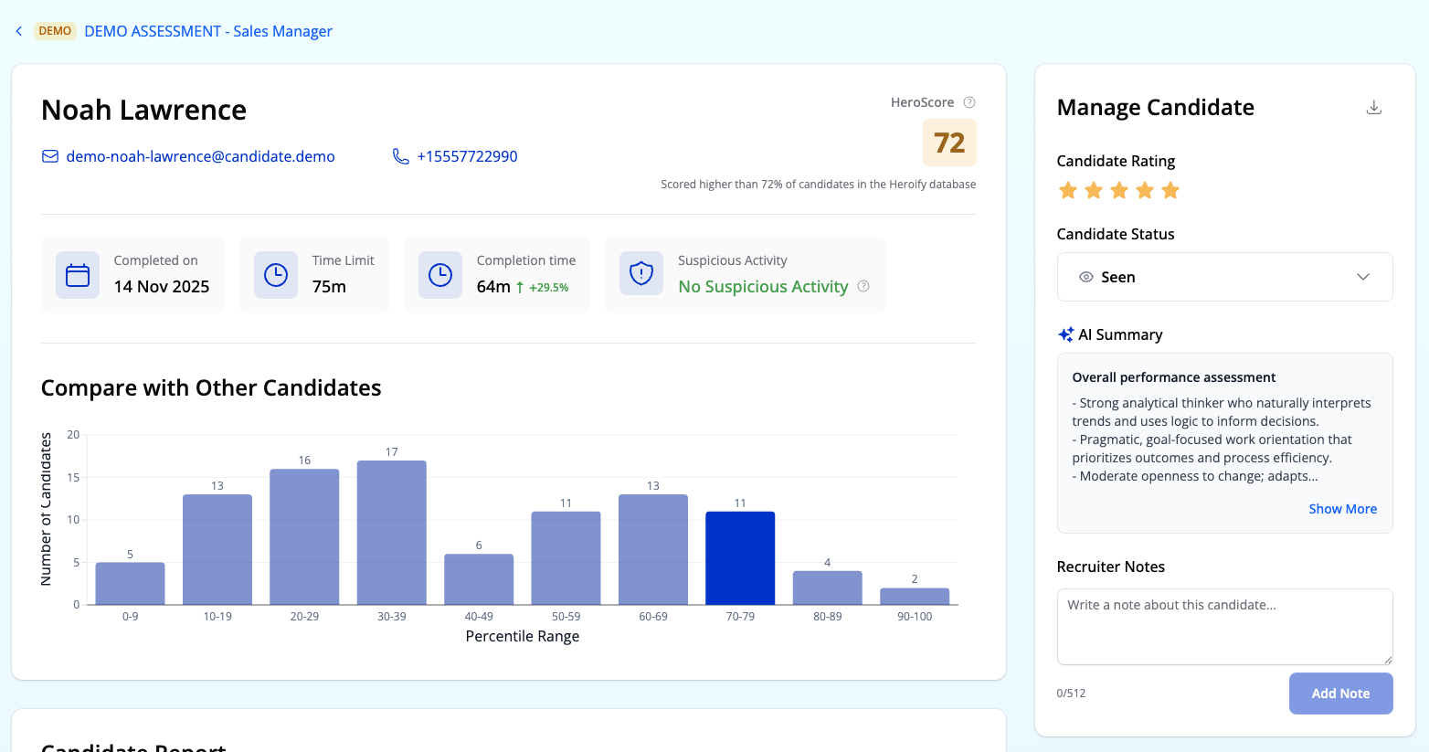The image size is (1429, 752).
Task: Open the HeroScore help tooltip icon
Action: pos(969,102)
